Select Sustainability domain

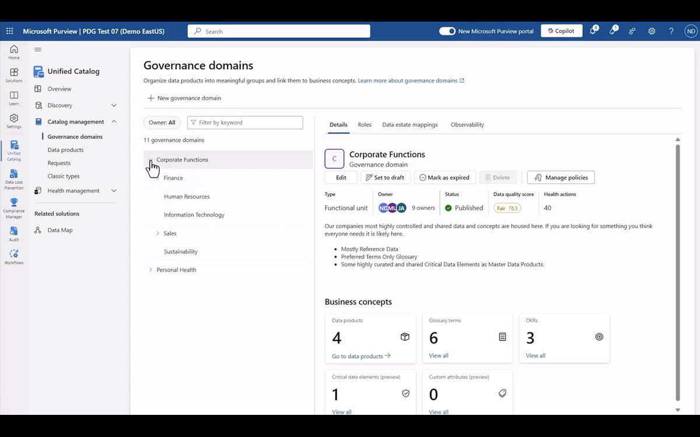(181, 252)
